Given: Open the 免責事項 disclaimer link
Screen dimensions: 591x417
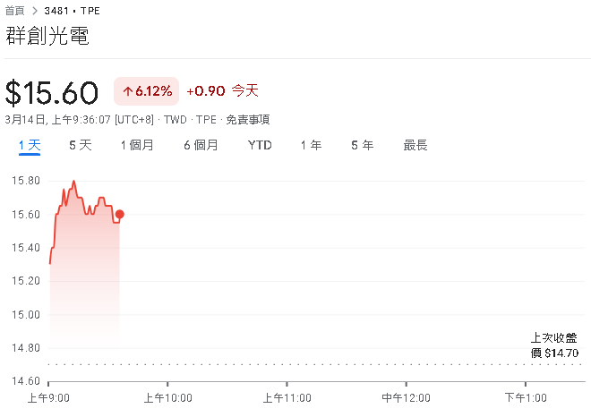Looking at the screenshot, I should tap(247, 119).
